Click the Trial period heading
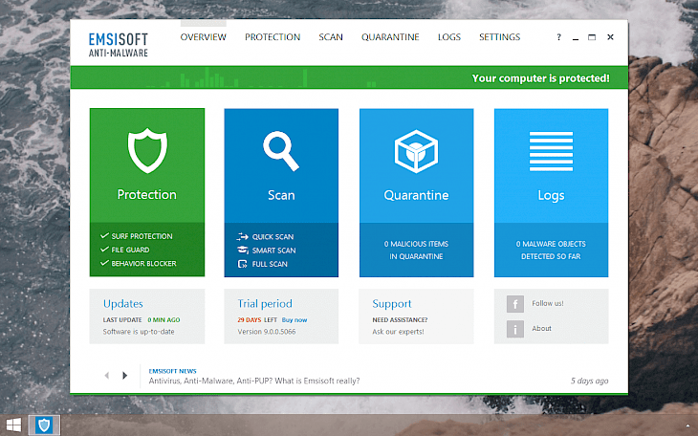 coord(265,304)
